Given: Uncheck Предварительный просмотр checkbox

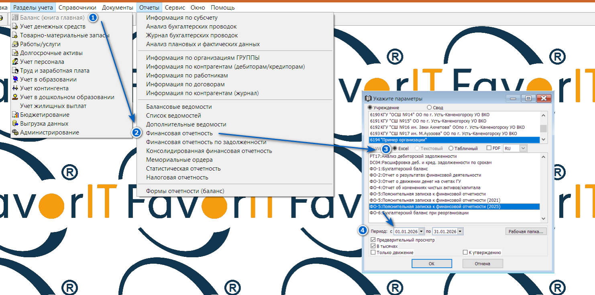Looking at the screenshot, I should (x=373, y=240).
